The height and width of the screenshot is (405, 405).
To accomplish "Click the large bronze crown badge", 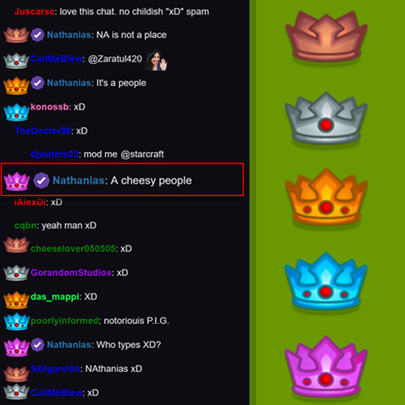I will click(326, 36).
